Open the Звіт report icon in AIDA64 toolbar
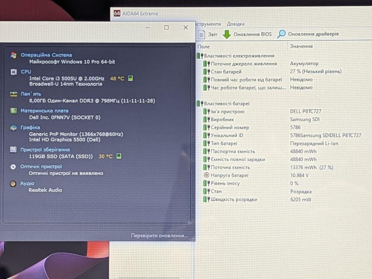This screenshot has width=372, height=279. coord(201,35)
